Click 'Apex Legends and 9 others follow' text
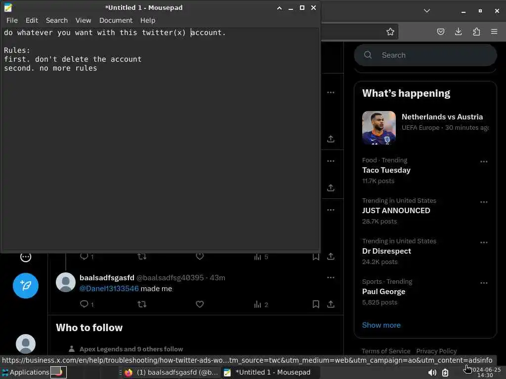The height and width of the screenshot is (379, 506). tap(131, 349)
